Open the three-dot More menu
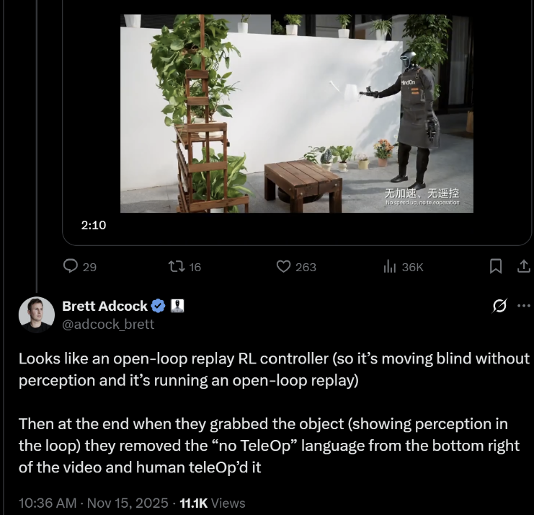534x515 pixels. pyautogui.click(x=523, y=307)
